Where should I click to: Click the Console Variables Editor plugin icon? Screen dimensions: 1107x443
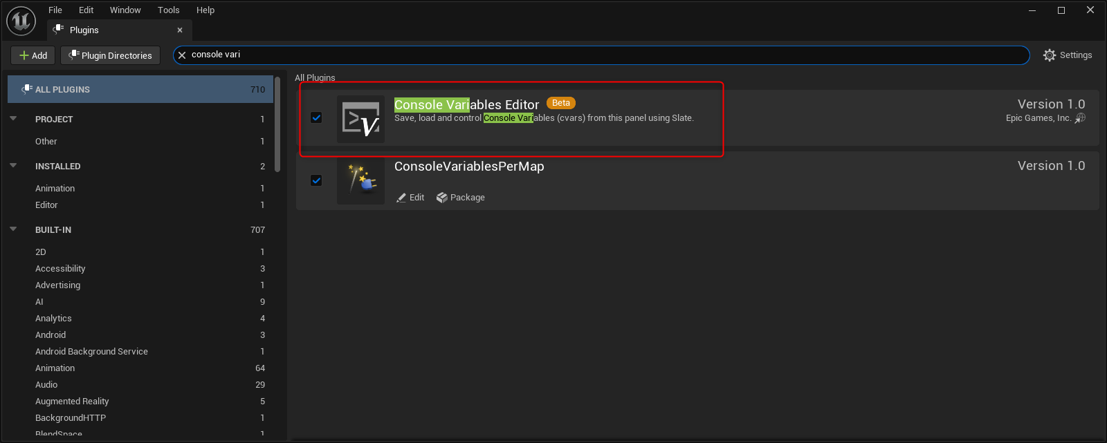click(360, 119)
